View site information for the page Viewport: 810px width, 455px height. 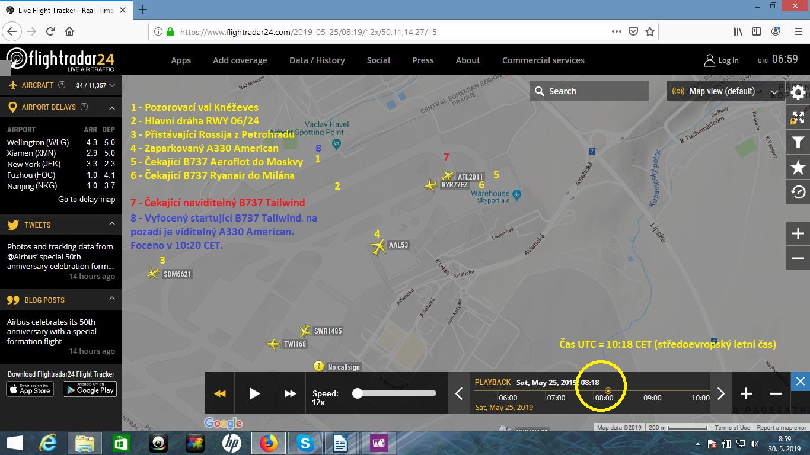[x=158, y=32]
